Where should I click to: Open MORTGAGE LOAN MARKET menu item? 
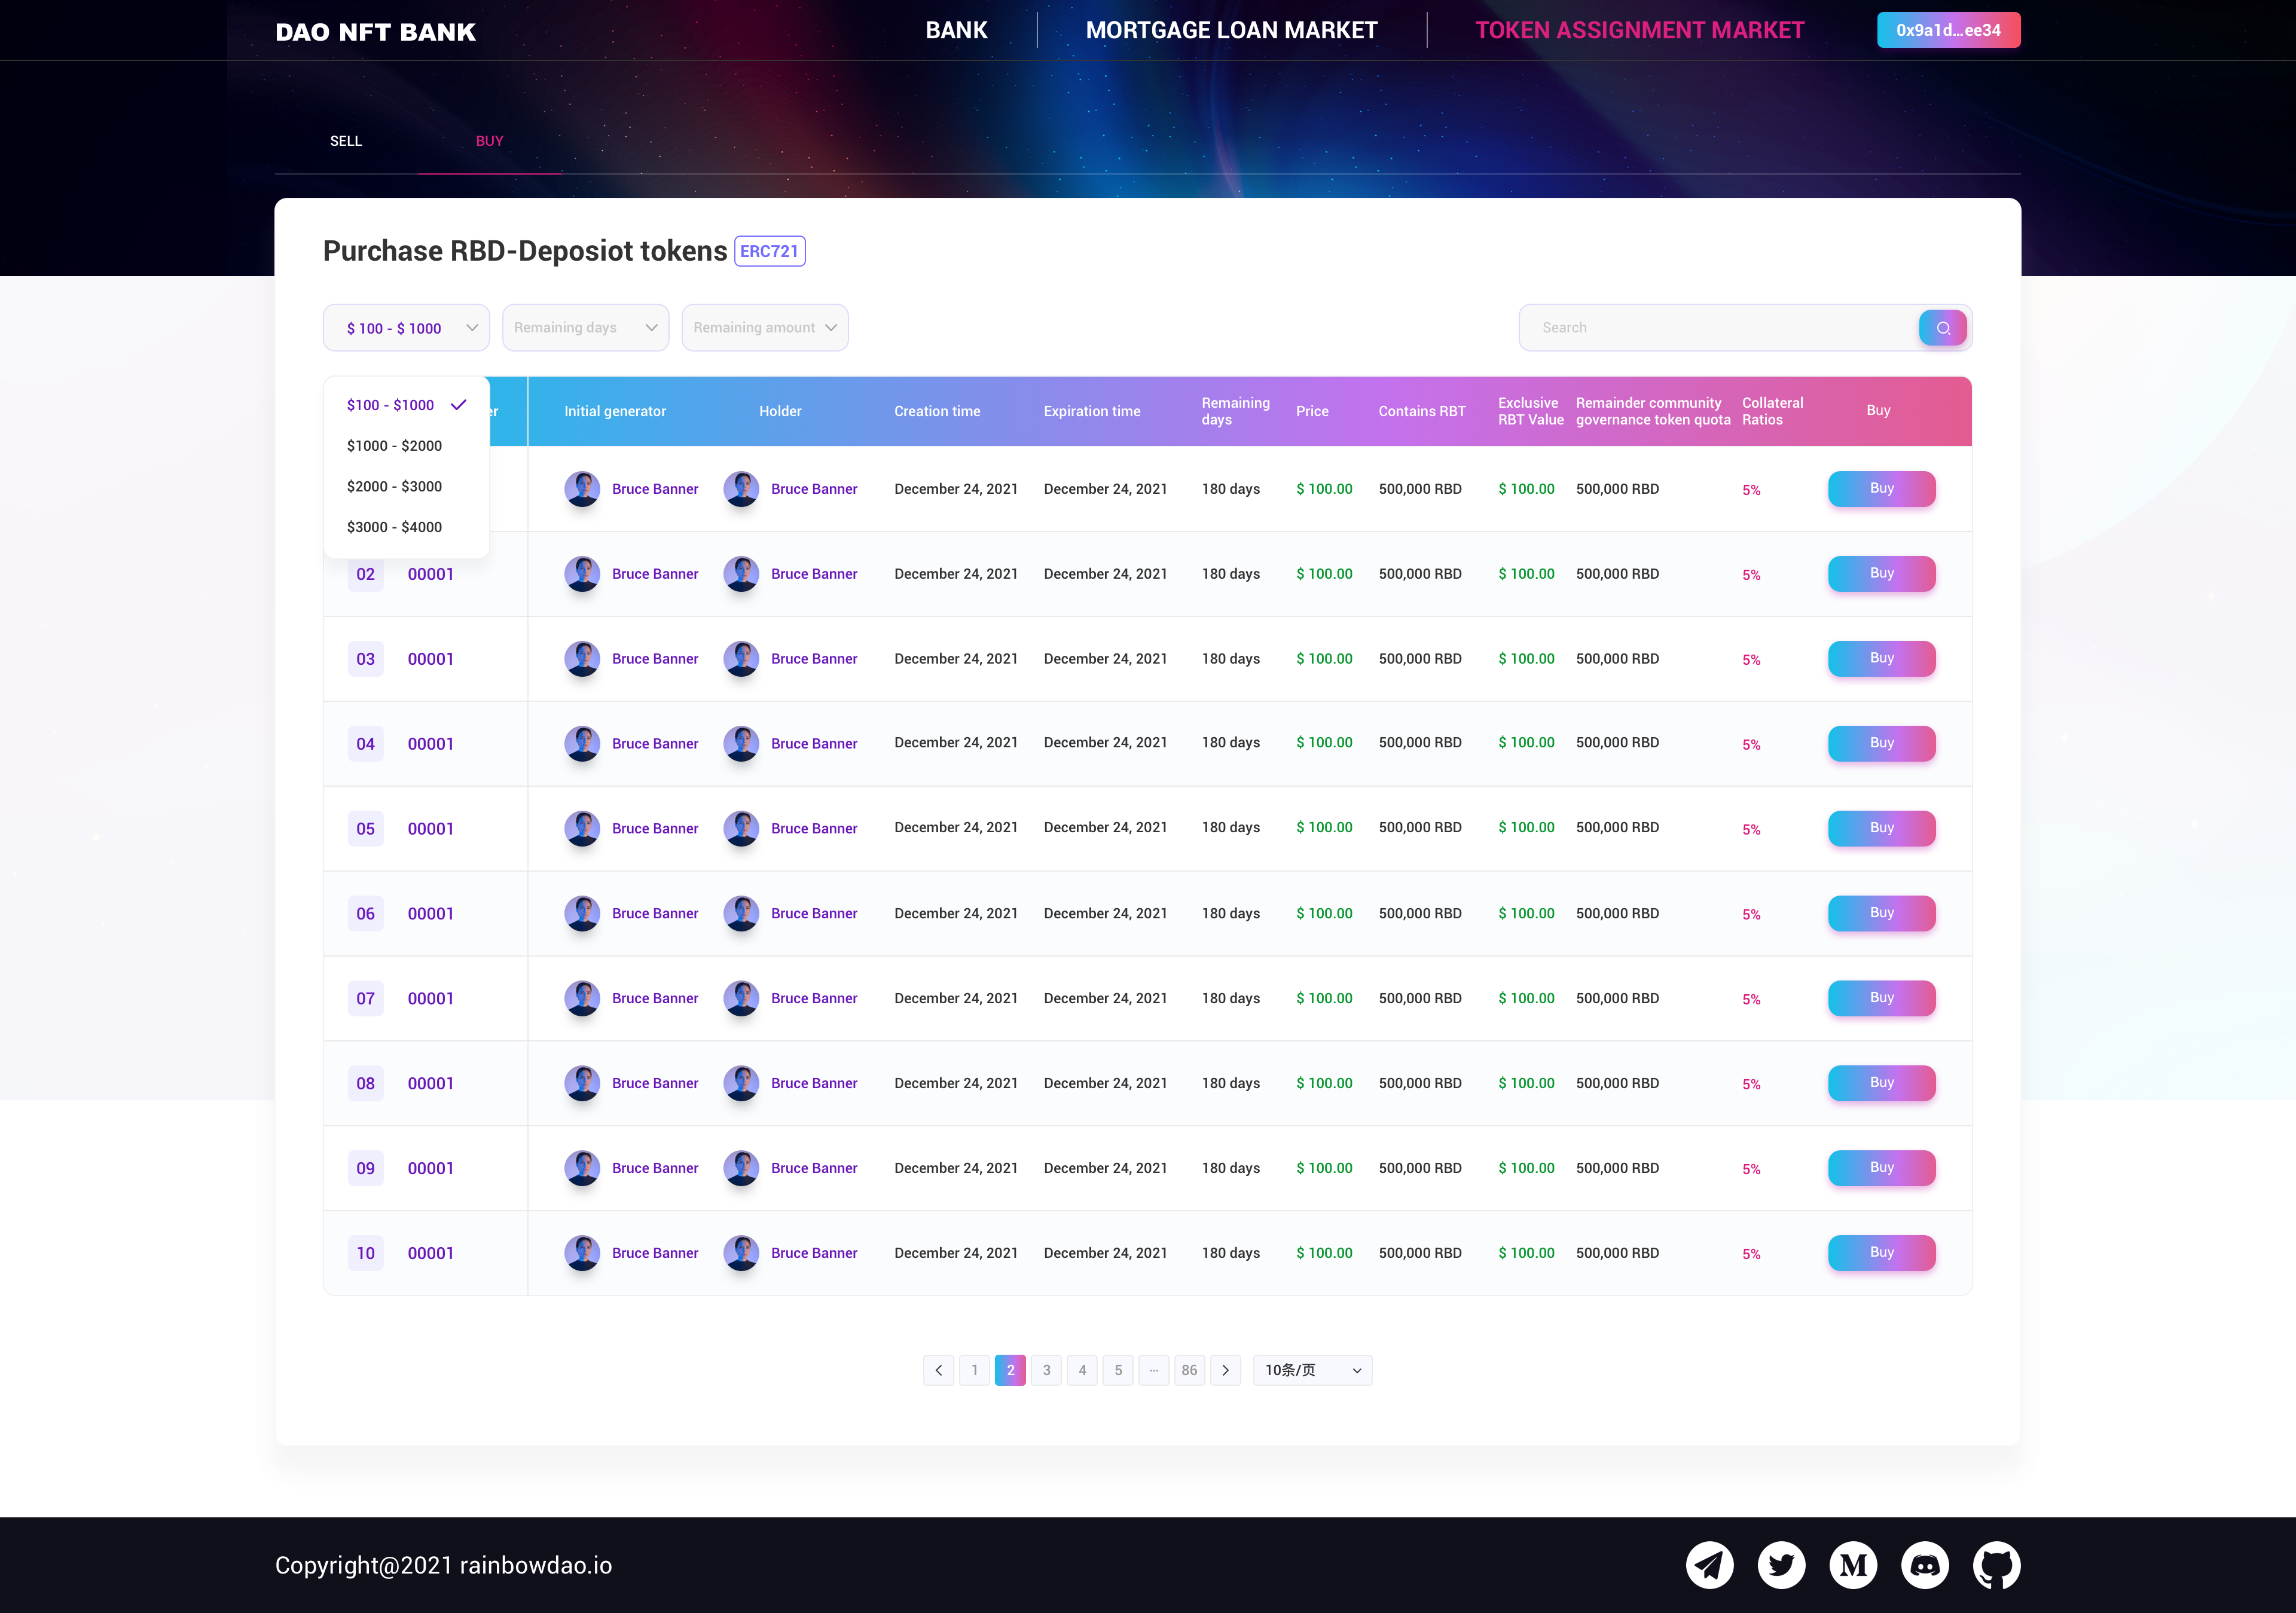click(x=1231, y=30)
